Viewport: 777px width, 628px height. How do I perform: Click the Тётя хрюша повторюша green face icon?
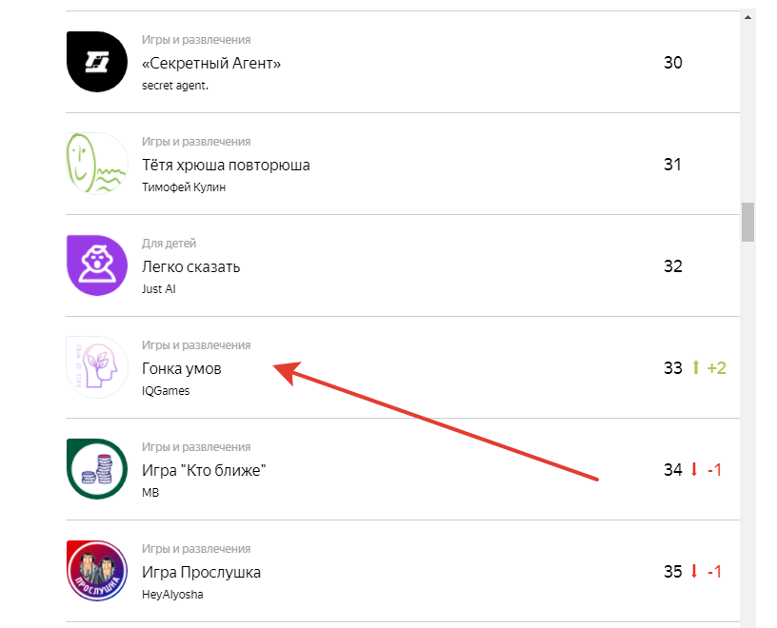point(96,164)
